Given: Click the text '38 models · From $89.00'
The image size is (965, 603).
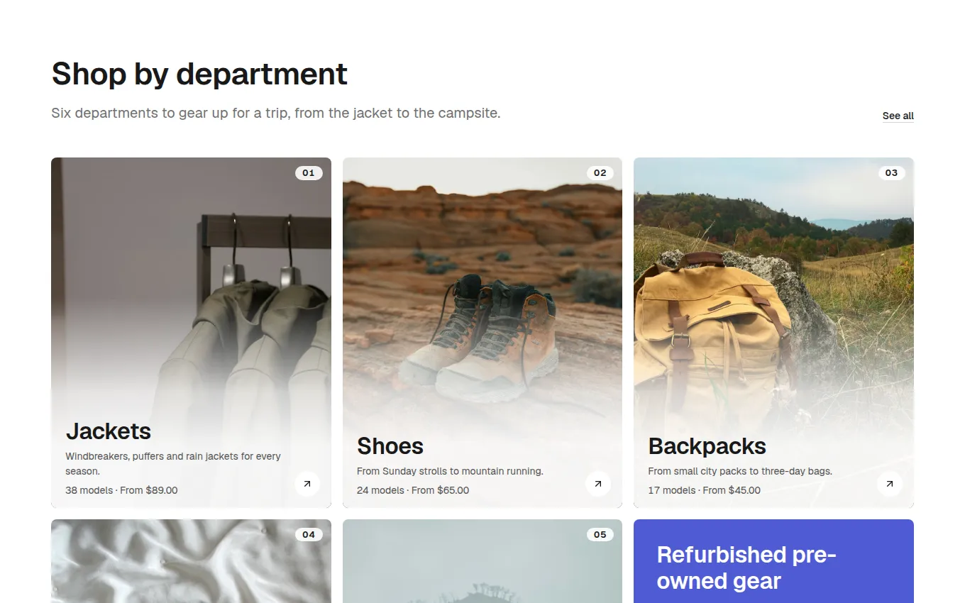Looking at the screenshot, I should pos(121,490).
